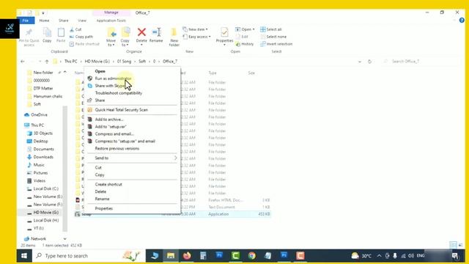
Task: Click Copy path in the Clipboard group
Action: click(x=81, y=37)
